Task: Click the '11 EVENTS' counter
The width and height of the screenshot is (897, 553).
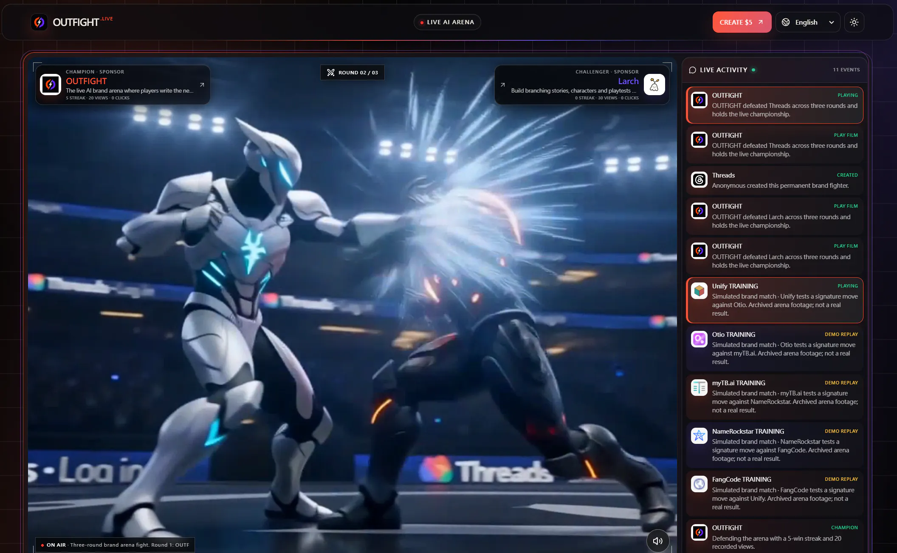Action: click(846, 70)
